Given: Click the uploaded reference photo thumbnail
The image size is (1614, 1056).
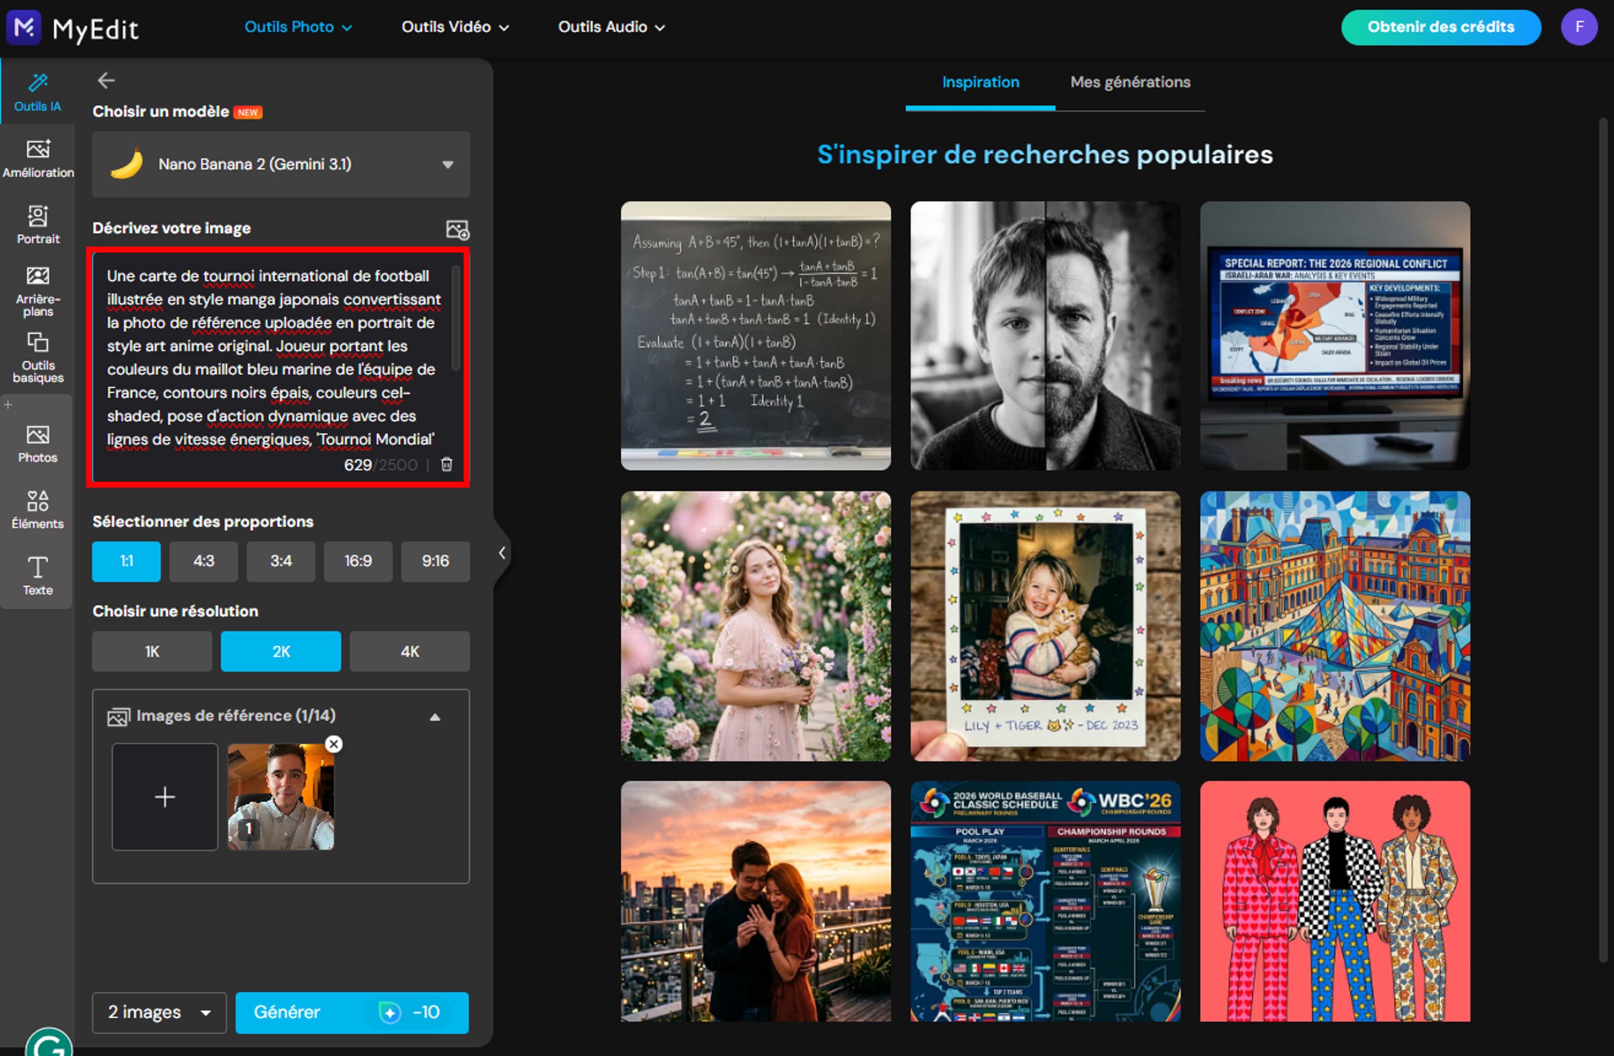Looking at the screenshot, I should pos(281,797).
